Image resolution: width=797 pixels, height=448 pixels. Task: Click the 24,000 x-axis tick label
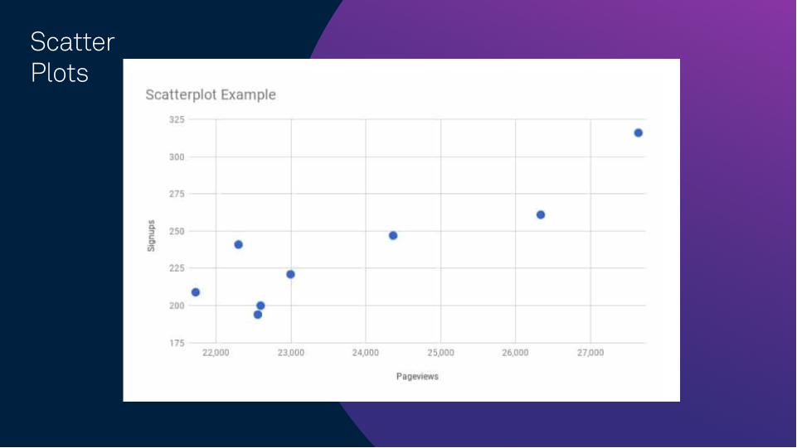pyautogui.click(x=366, y=353)
